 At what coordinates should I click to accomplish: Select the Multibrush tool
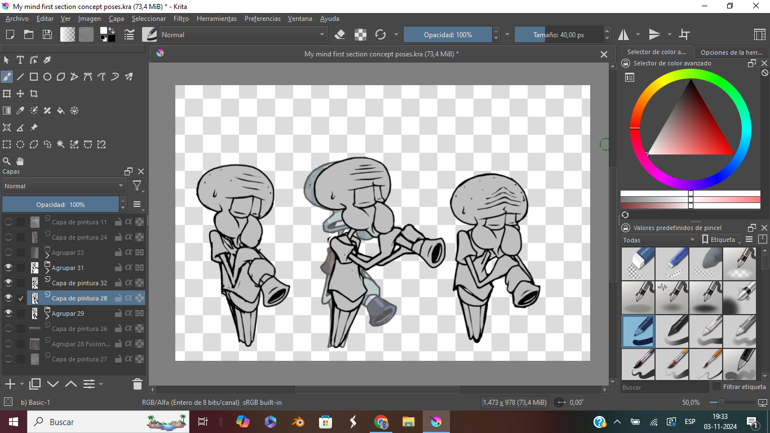point(129,77)
